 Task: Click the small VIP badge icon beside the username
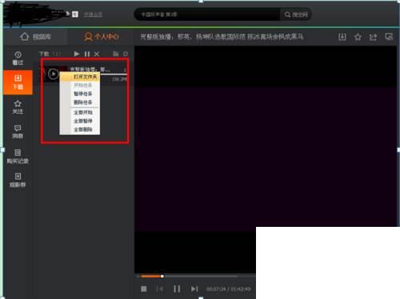[75, 14]
